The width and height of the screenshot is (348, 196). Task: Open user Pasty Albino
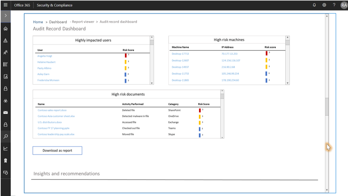44,68
